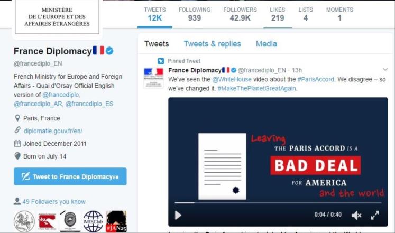This screenshot has width=395, height=233.
Task: Switch to the Media tab
Action: click(267, 44)
